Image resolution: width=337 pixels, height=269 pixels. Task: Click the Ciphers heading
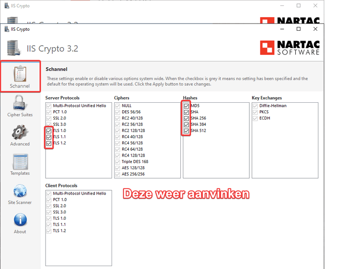(x=122, y=98)
